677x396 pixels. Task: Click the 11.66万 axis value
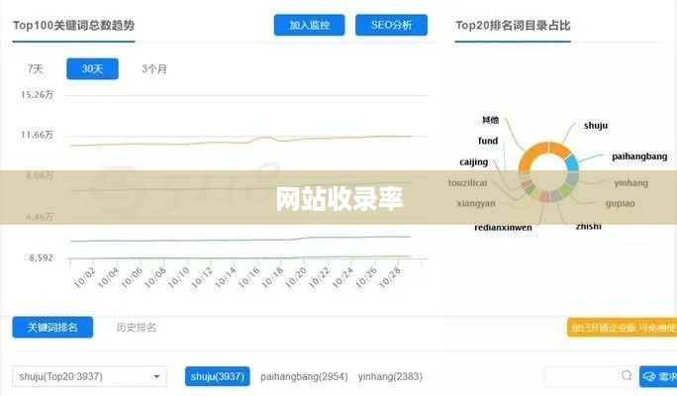[37, 136]
